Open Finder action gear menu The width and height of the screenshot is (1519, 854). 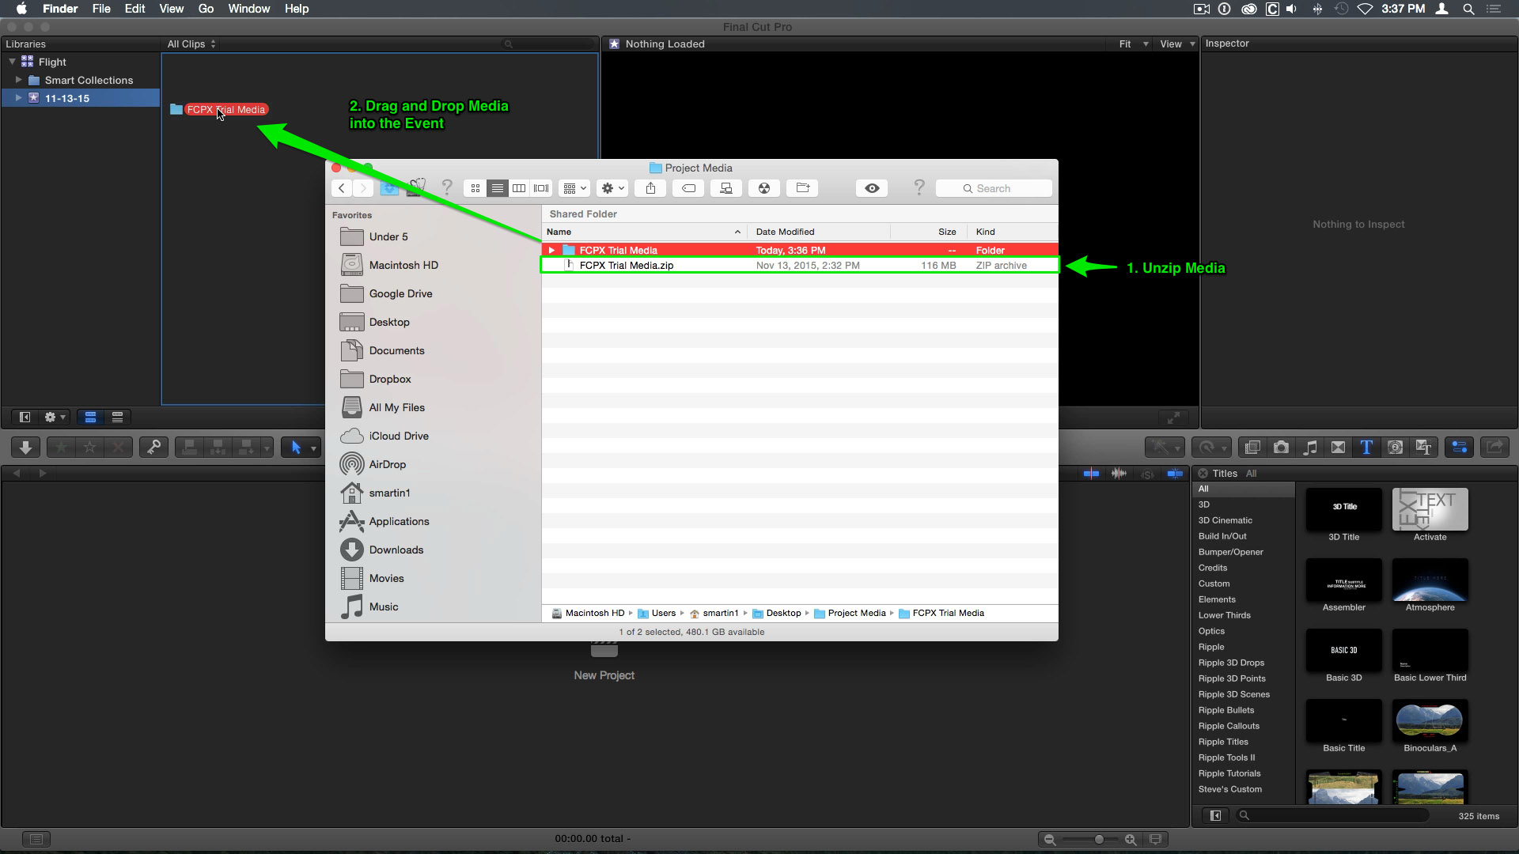[612, 188]
